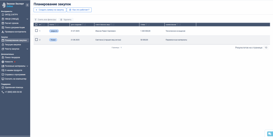The width and height of the screenshot is (273, 137).
Task: Click the ОКПД 2/КТРУ bookmark icon
Action: [x=3, y=15]
